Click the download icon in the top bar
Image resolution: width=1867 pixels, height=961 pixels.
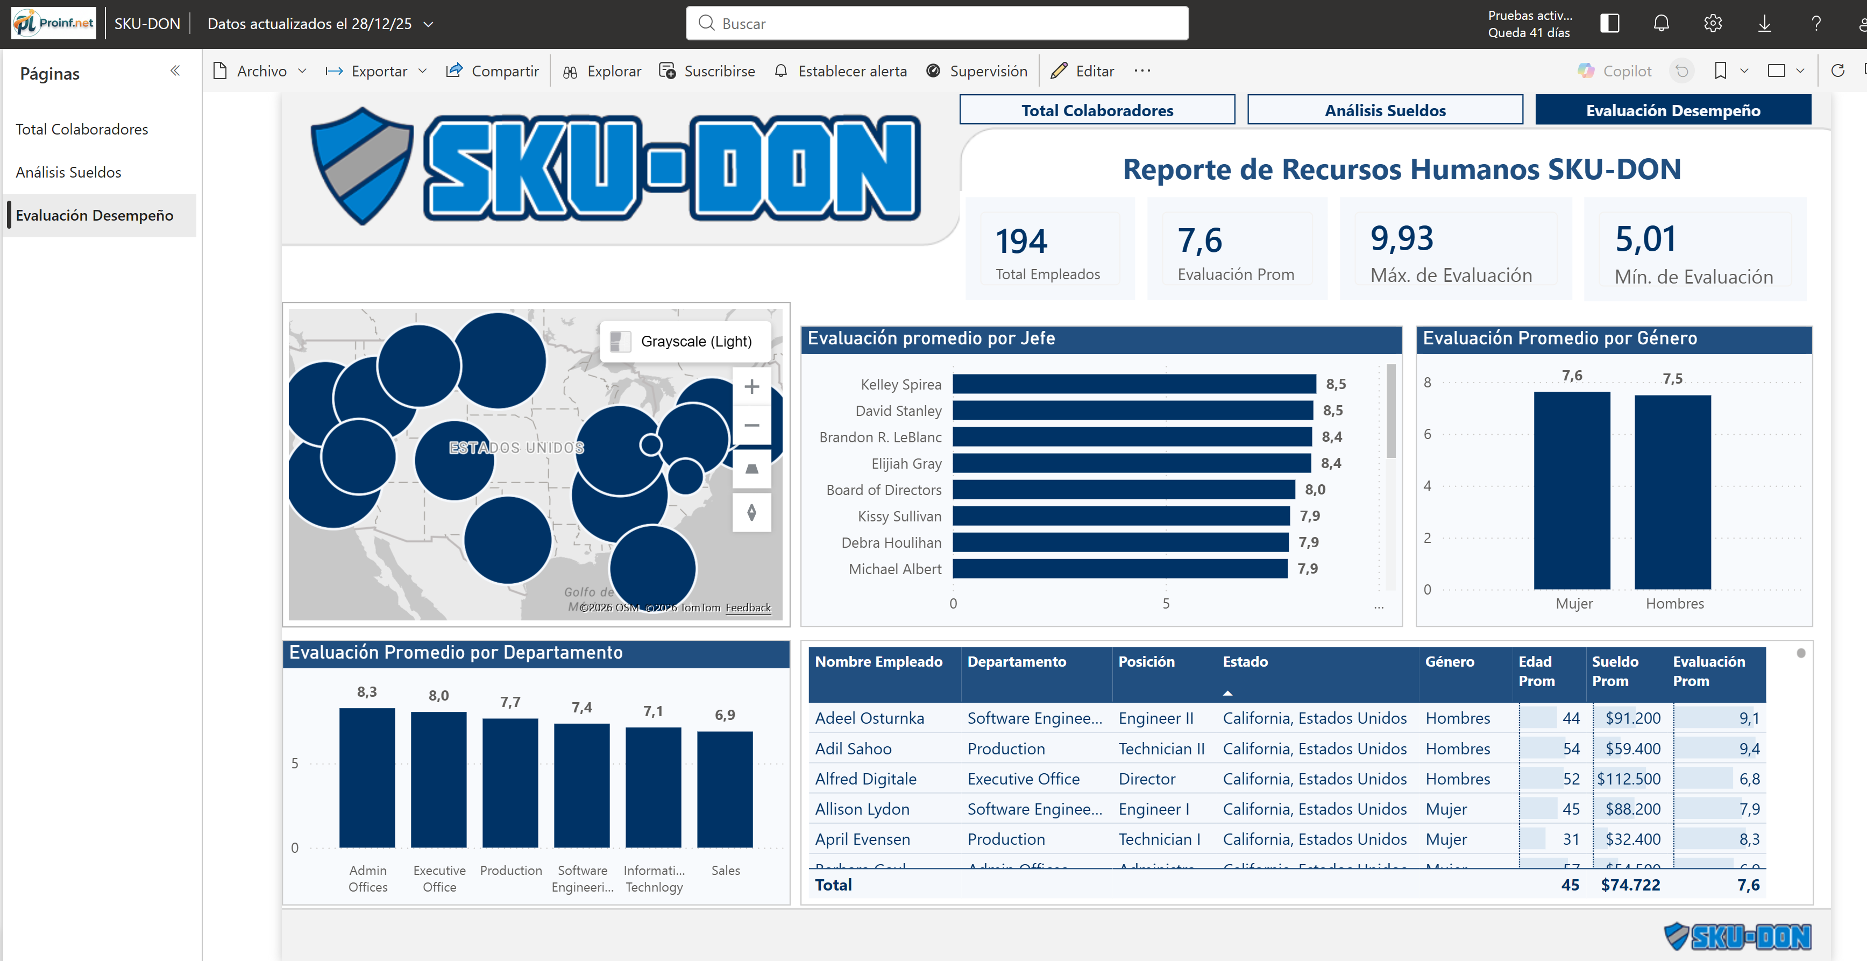[1764, 23]
